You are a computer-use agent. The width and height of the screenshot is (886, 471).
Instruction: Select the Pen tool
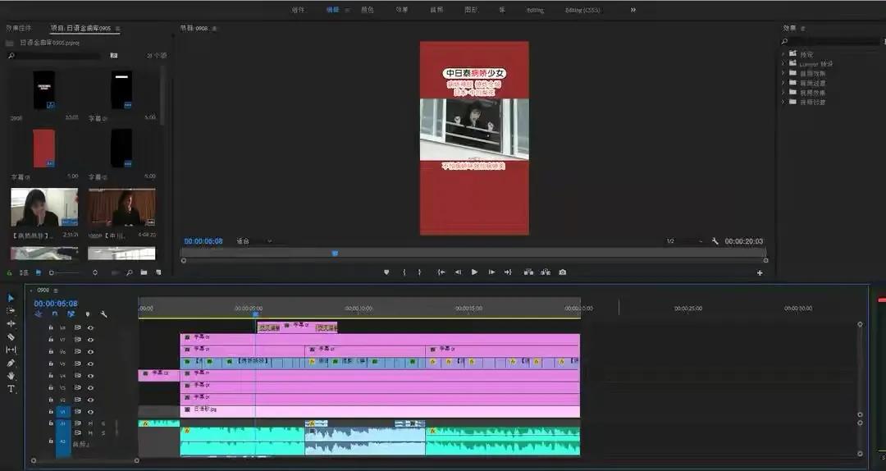pyautogui.click(x=11, y=363)
